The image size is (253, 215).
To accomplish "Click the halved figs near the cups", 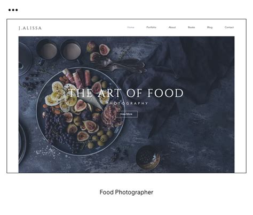I will point(98,51).
